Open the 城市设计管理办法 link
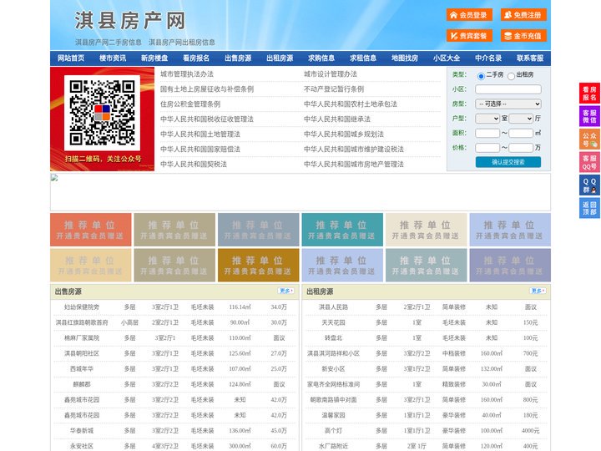 click(x=331, y=74)
